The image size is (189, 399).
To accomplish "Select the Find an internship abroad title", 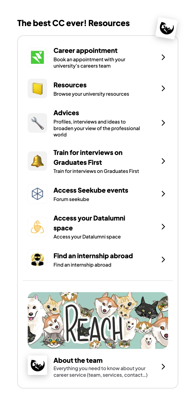I will (x=93, y=256).
